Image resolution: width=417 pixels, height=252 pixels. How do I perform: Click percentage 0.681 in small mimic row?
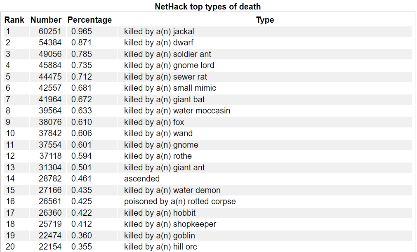point(81,88)
